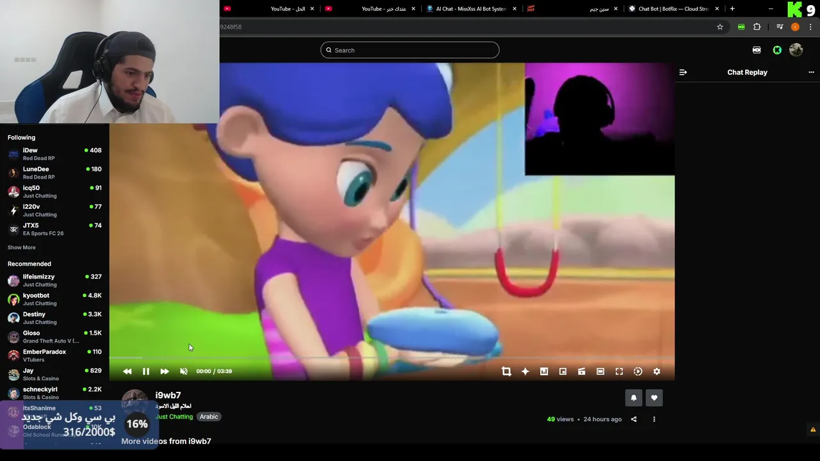Click the green extension icon in toolbar
This screenshot has width=820, height=461.
coord(741,27)
